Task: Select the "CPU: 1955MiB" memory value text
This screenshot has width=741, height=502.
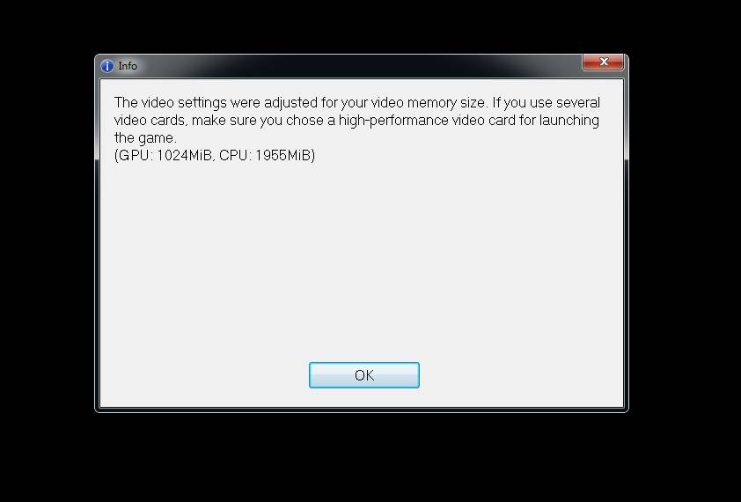Action: coord(265,155)
